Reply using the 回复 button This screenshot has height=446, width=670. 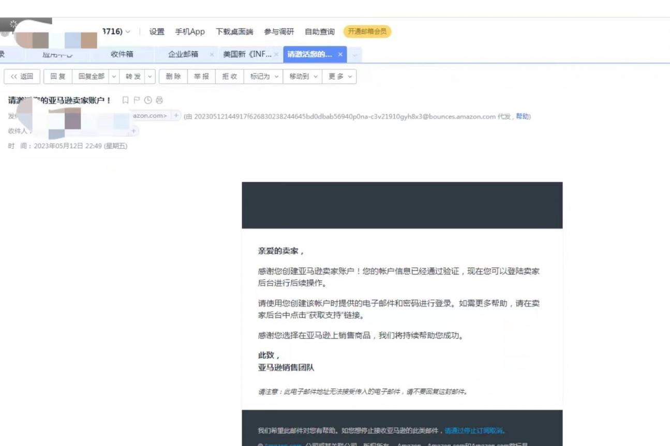pyautogui.click(x=58, y=76)
